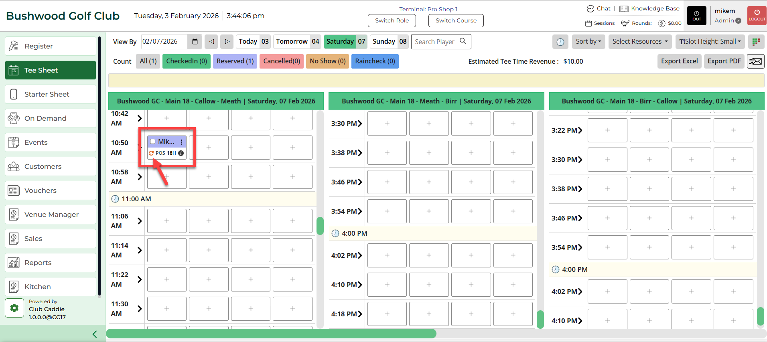
Task: Open the Sort by dropdown
Action: (588, 42)
